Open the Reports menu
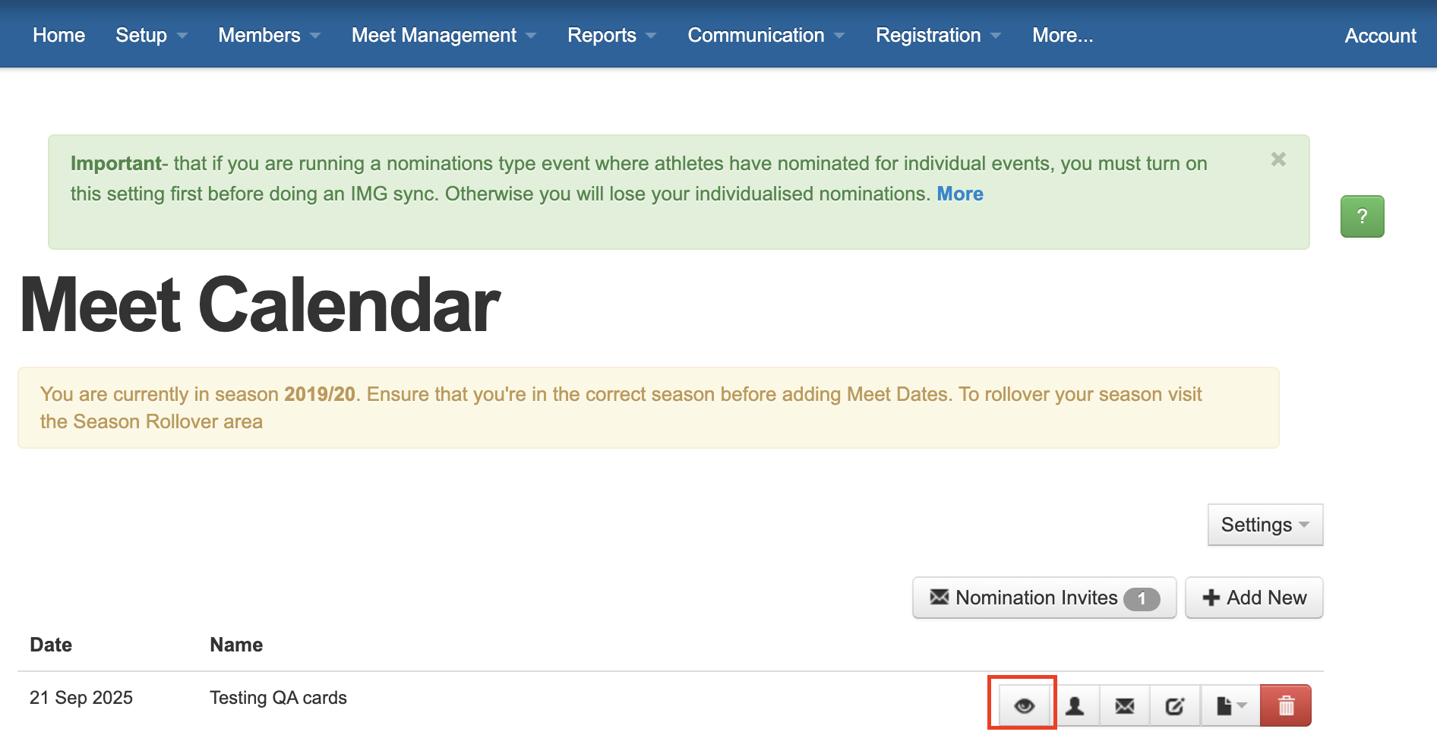1437x735 pixels. pyautogui.click(x=612, y=35)
